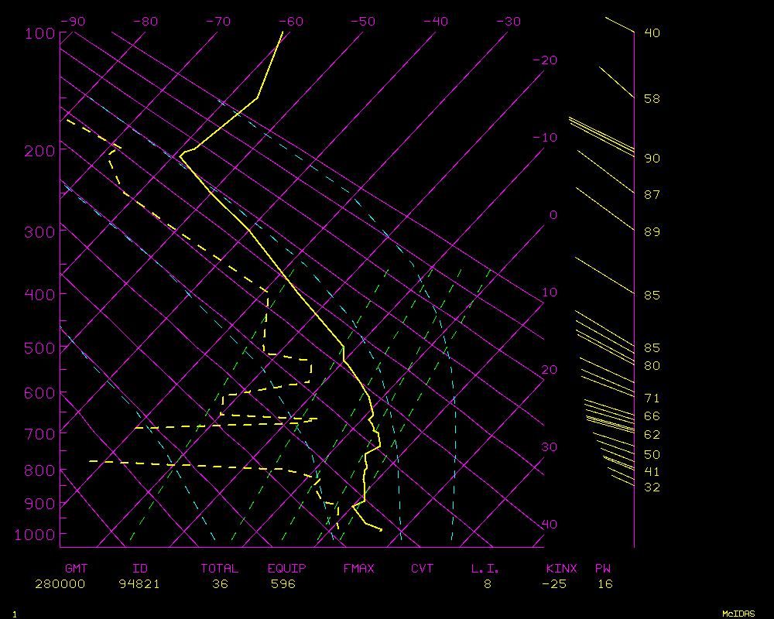Viewport: 774px width, 619px height.
Task: Click the TOTAL index header
Action: point(220,569)
